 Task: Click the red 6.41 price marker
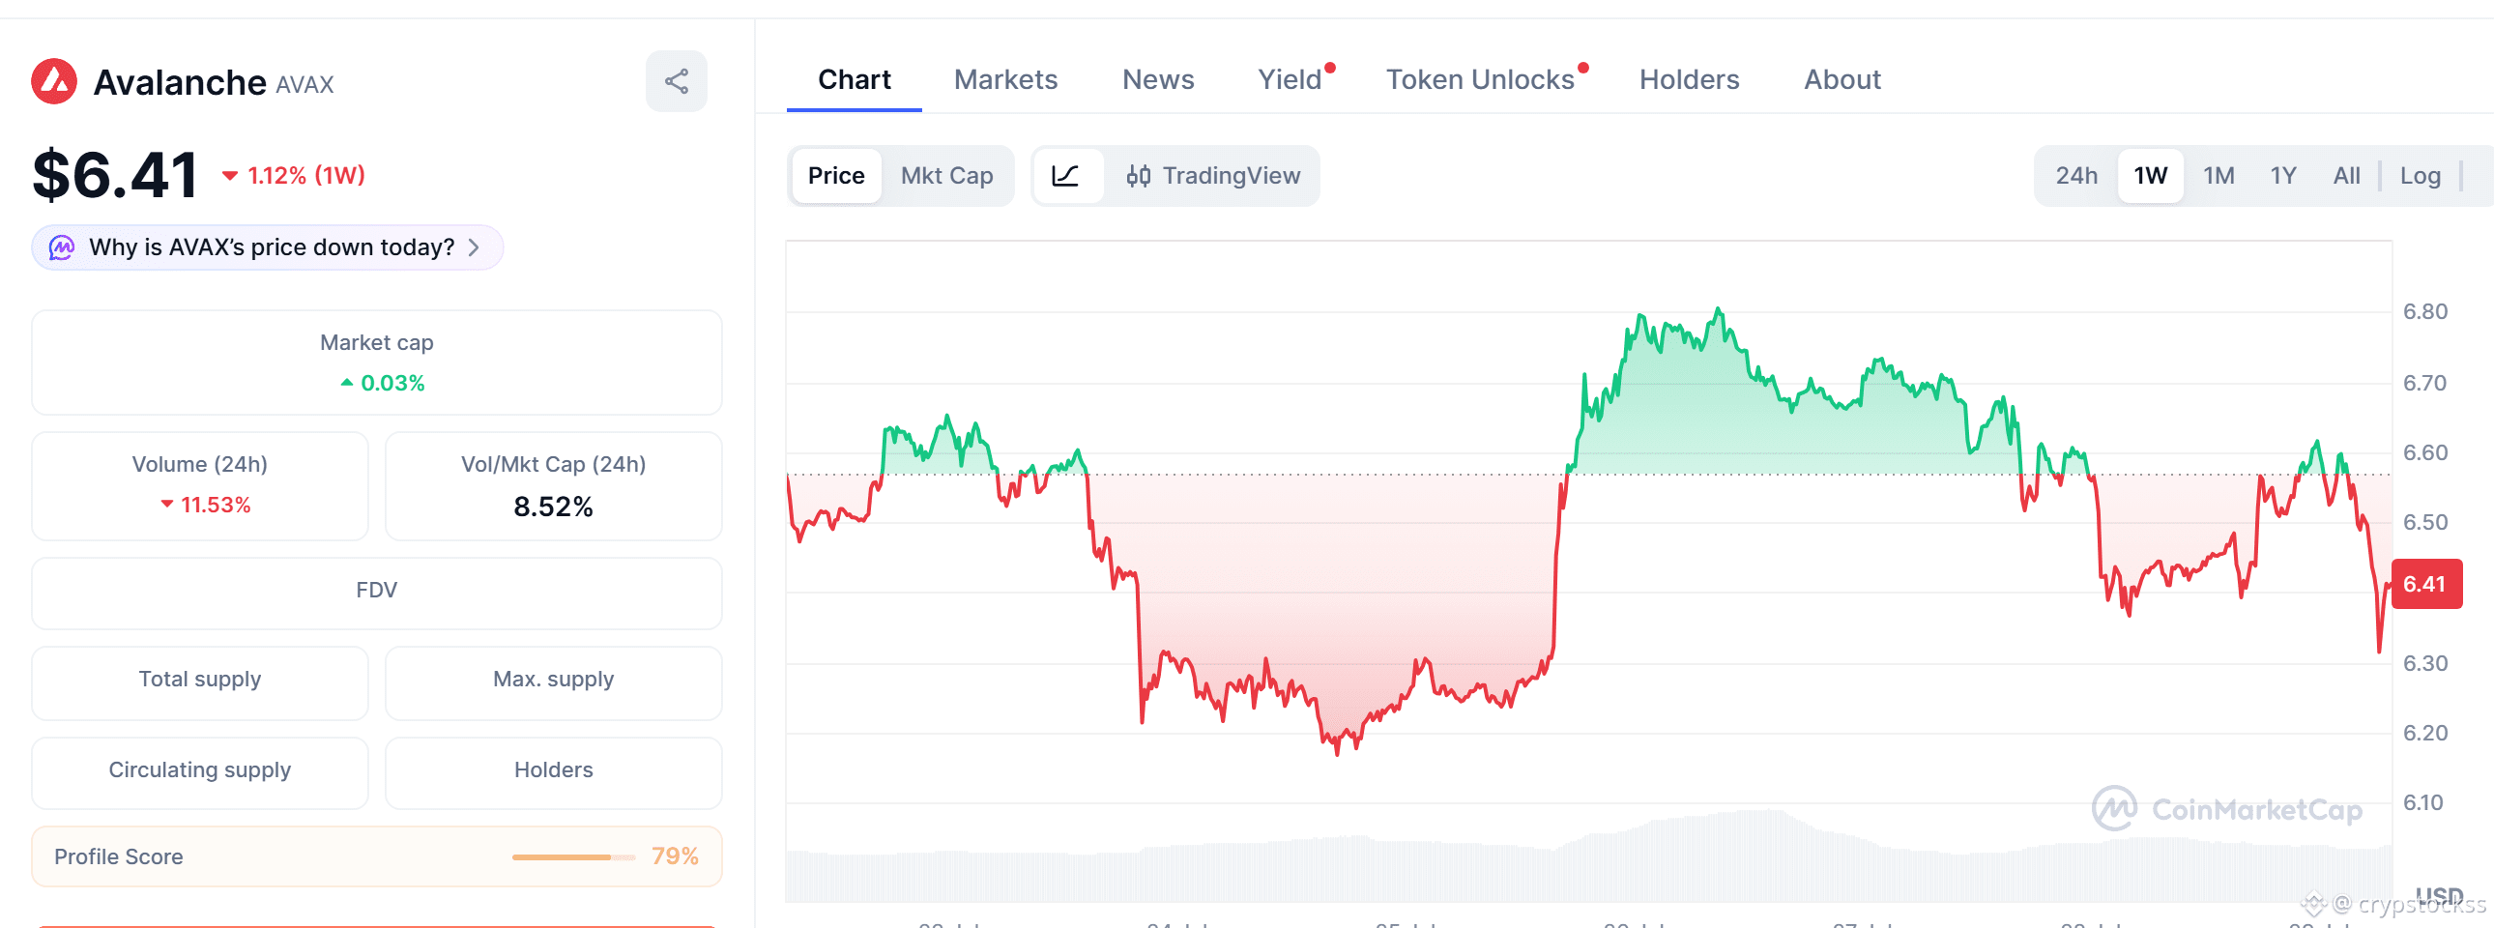tap(2425, 584)
